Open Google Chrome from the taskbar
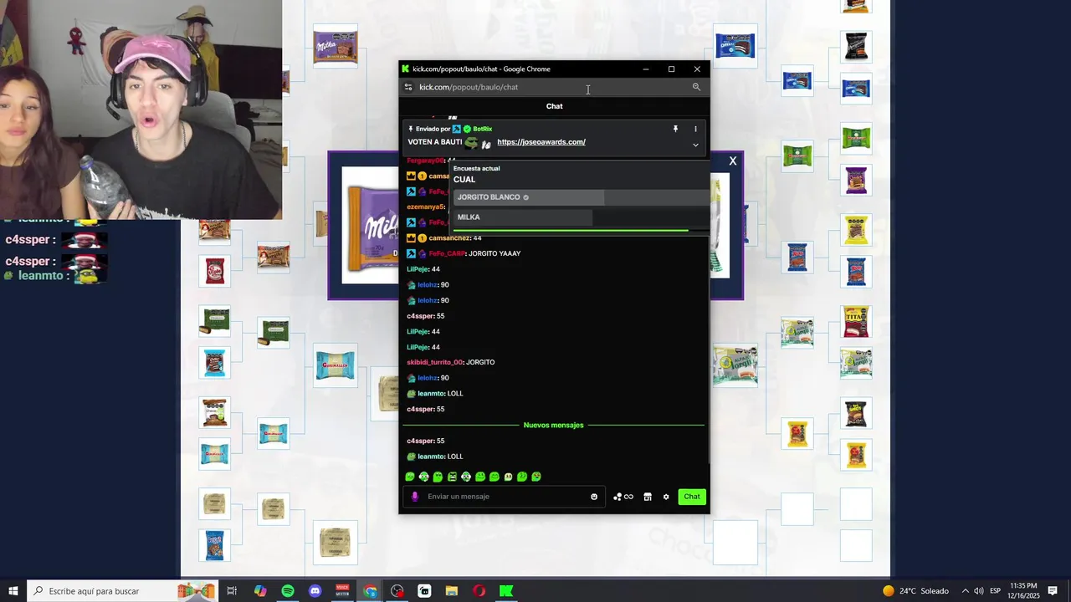This screenshot has height=602, width=1071. click(370, 591)
